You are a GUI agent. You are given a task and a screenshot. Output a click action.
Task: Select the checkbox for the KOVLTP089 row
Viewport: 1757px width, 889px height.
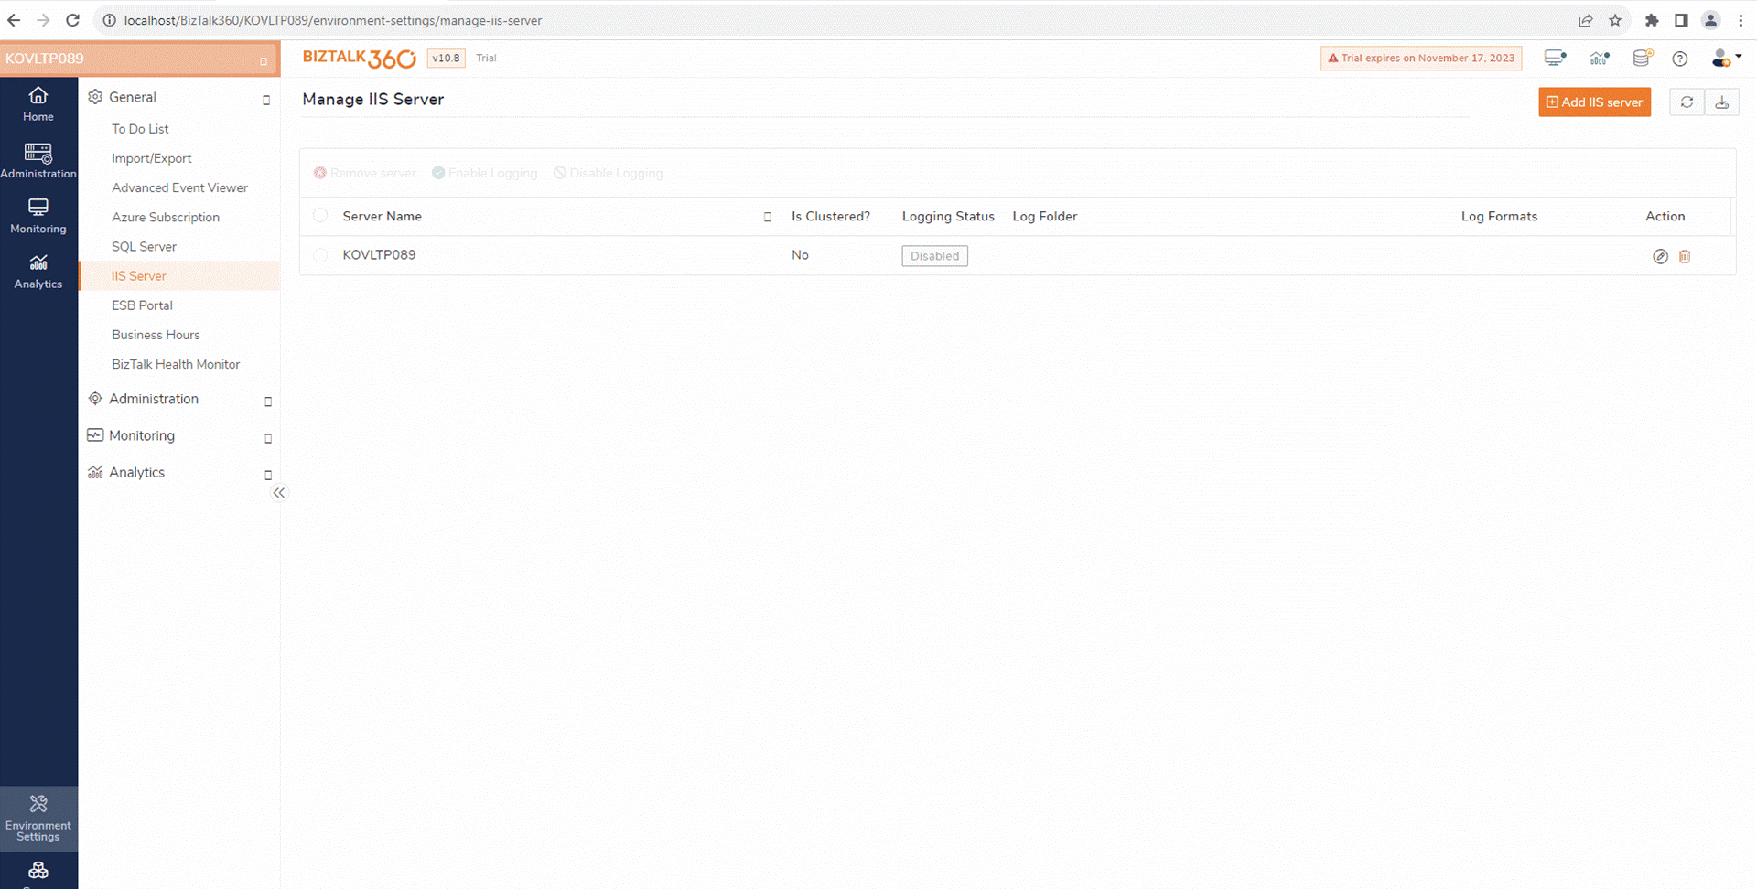tap(320, 254)
